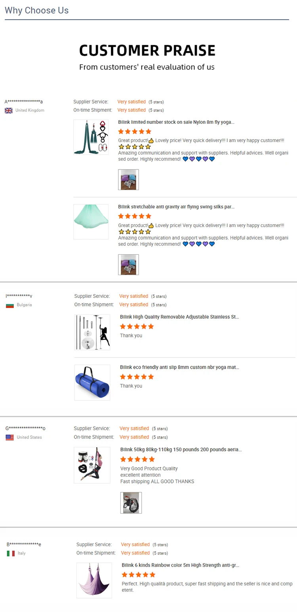
Task: Open the Removable Adjustable Stainless pole title
Action: pyautogui.click(x=180, y=317)
